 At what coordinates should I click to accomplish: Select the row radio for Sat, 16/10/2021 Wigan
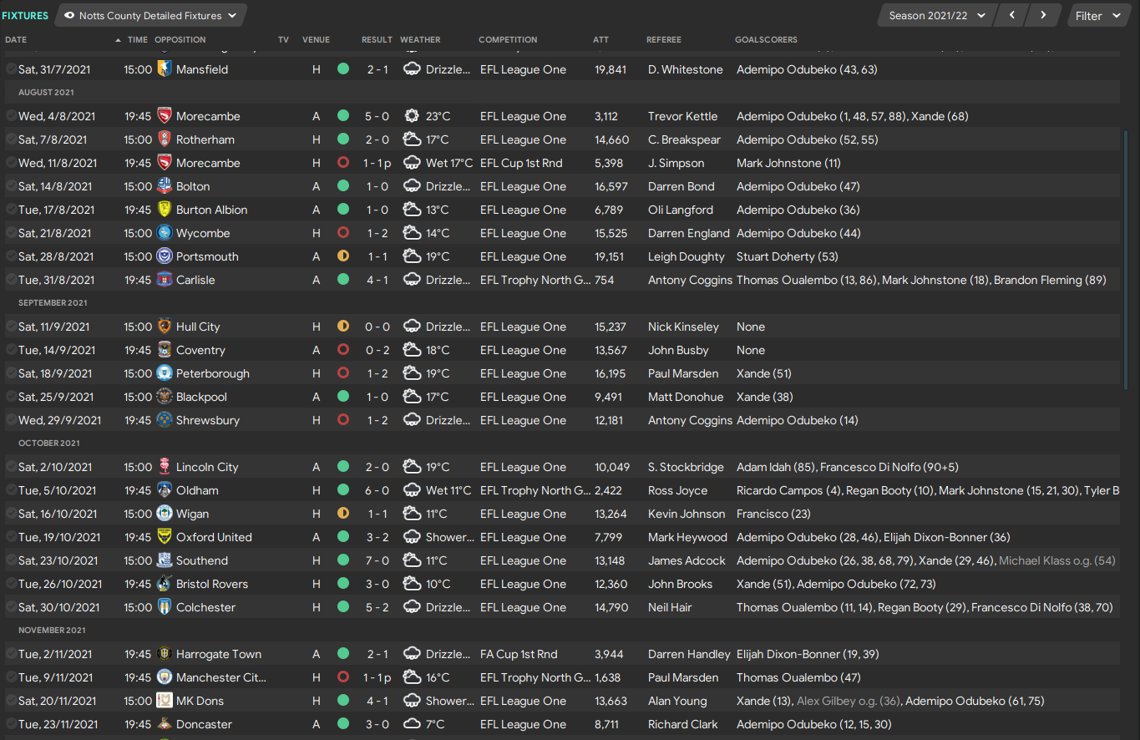coord(11,514)
